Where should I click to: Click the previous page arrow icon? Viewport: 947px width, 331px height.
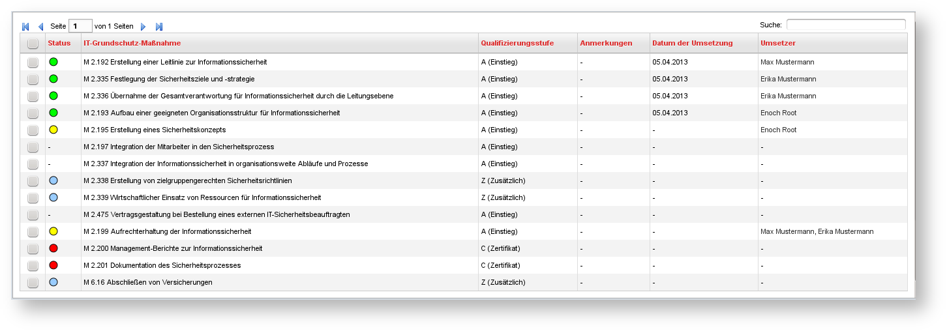[x=40, y=27]
